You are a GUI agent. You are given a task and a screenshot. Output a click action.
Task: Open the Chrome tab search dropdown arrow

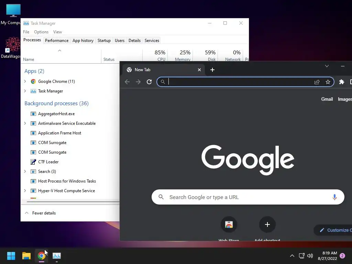(327, 66)
